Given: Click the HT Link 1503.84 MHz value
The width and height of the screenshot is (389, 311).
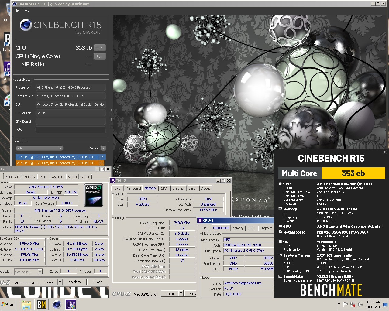Looking at the screenshot, I should 29,260.
